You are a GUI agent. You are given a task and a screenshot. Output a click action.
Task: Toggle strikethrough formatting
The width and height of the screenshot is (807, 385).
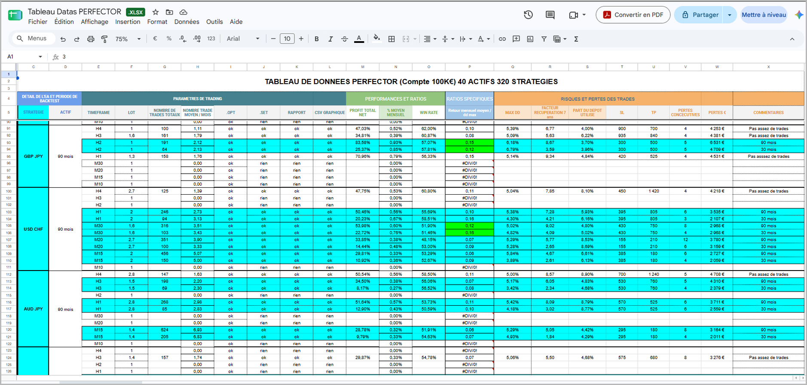(x=345, y=39)
